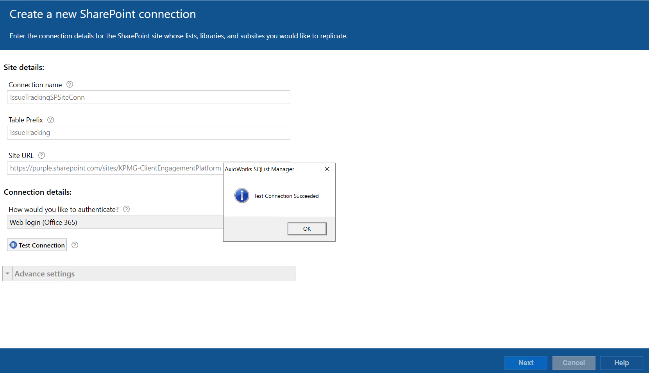Click into the Connection name text field
This screenshot has height=373, width=649.
[148, 97]
